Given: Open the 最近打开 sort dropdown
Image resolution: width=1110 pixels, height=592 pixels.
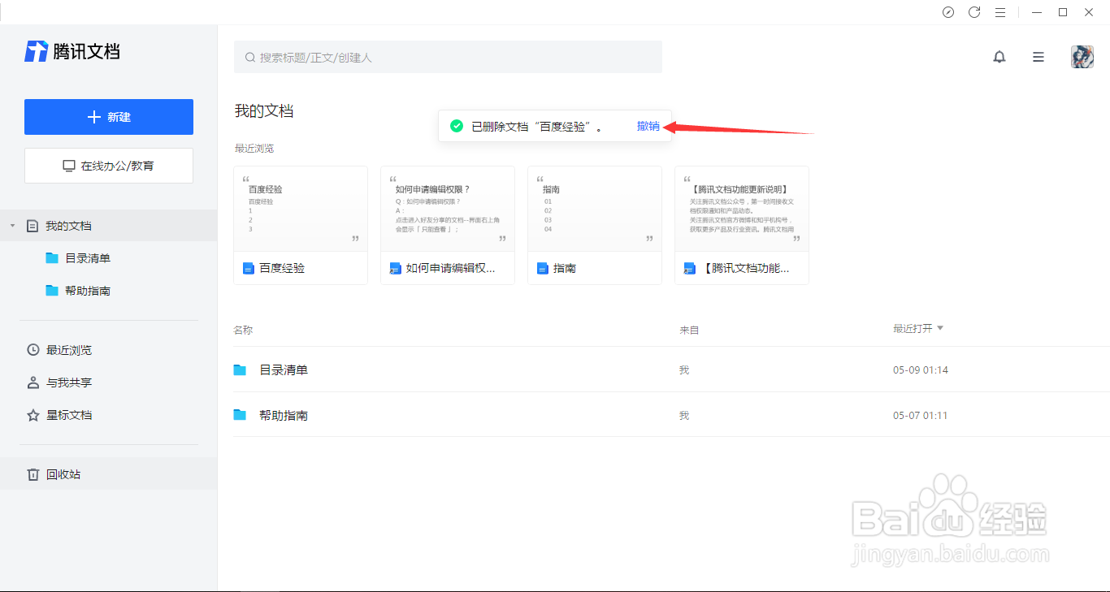Looking at the screenshot, I should coord(918,328).
